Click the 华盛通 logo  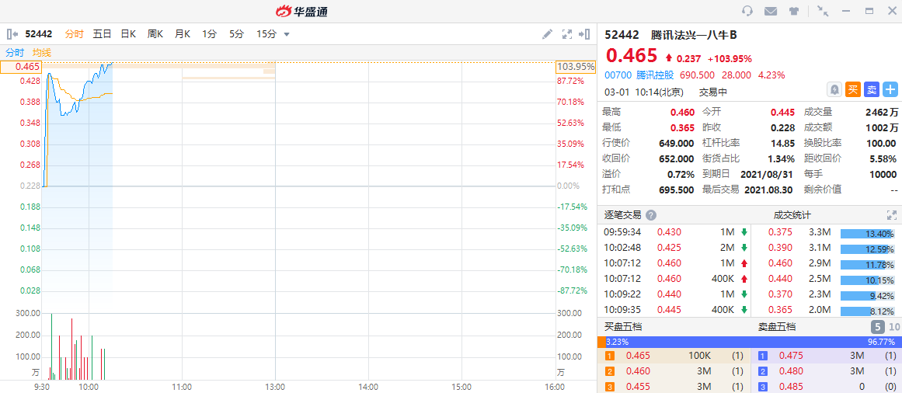click(302, 11)
